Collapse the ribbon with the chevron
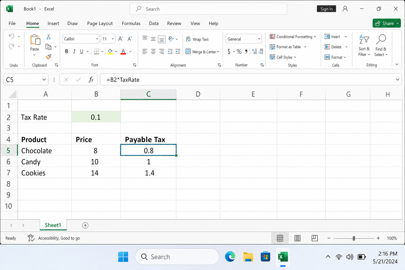This screenshot has width=405, height=270. [x=397, y=64]
